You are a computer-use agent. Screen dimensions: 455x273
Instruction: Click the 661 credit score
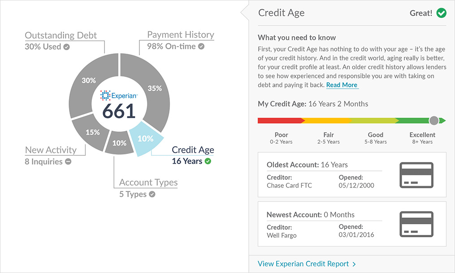[119, 111]
